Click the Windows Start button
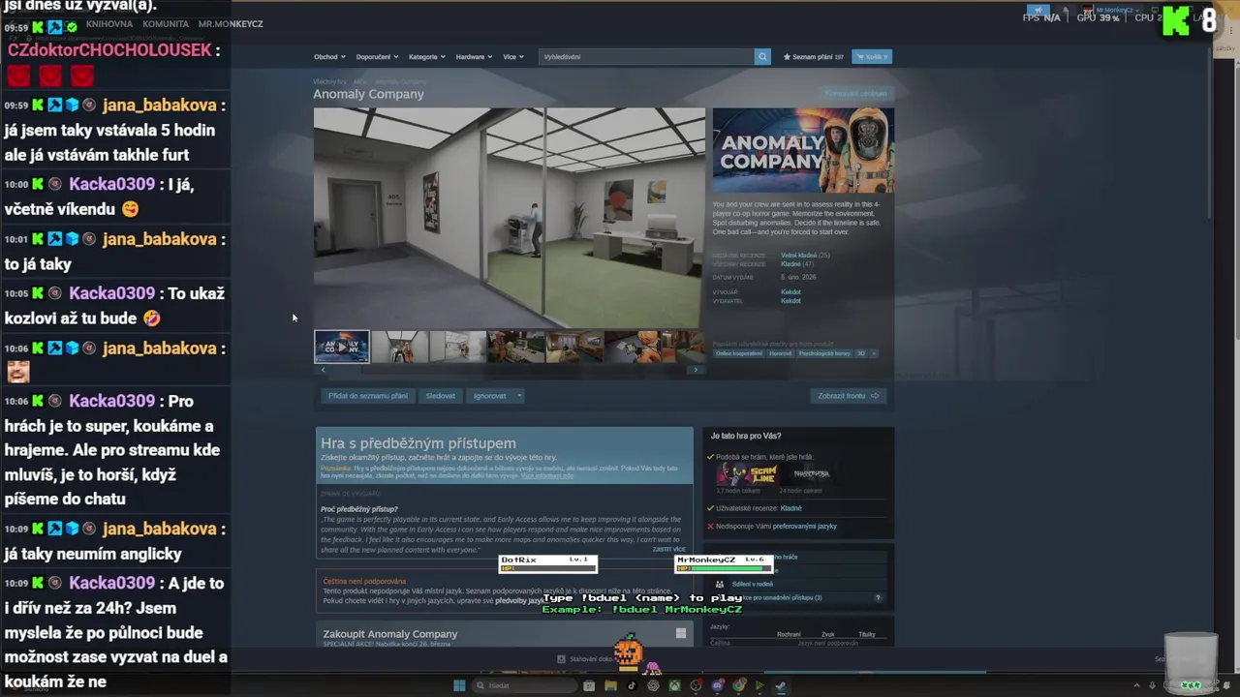Viewport: 1240px width, 697px height. tap(459, 685)
